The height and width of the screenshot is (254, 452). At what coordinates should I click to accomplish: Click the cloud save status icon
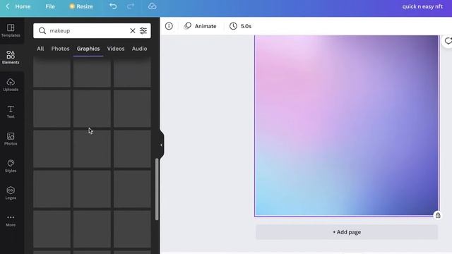pos(153,6)
